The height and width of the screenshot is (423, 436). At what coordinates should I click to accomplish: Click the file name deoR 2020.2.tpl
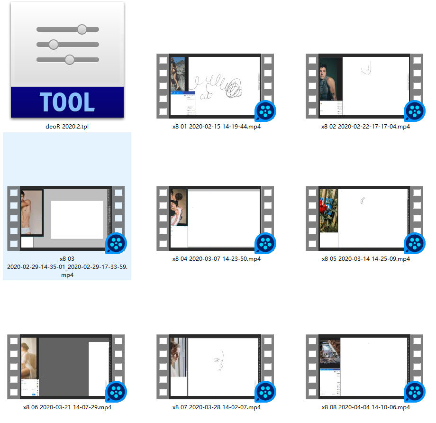pyautogui.click(x=67, y=127)
